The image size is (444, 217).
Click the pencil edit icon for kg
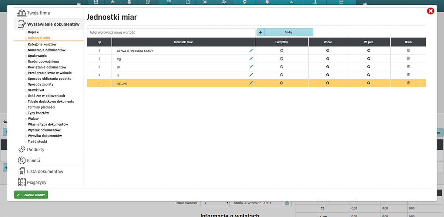pyautogui.click(x=251, y=59)
